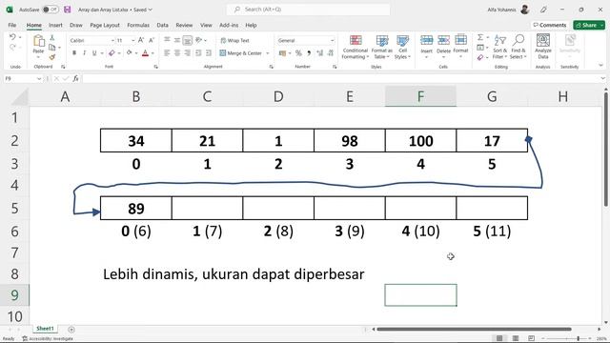Center text horizontally
610x343 pixels.
pyautogui.click(x=177, y=53)
